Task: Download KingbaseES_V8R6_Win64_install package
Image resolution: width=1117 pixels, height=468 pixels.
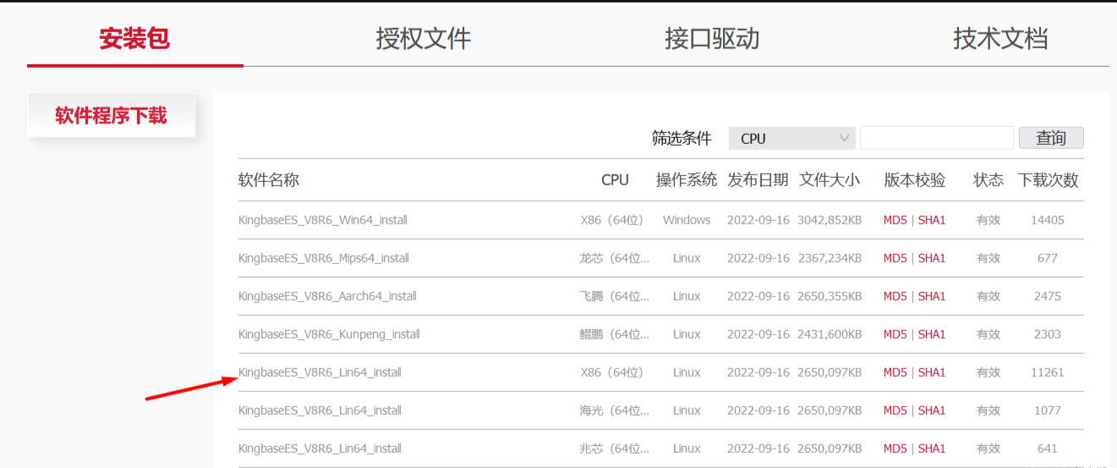Action: pos(323,220)
